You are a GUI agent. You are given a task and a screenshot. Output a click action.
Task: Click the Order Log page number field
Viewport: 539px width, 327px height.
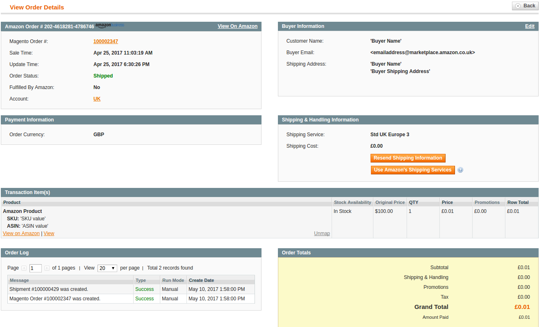pyautogui.click(x=35, y=268)
